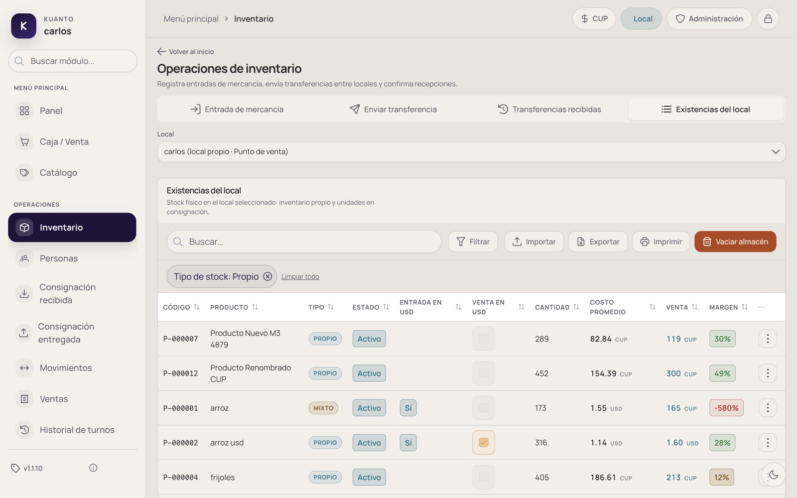
Task: Open the lock icon in top bar
Action: click(768, 19)
